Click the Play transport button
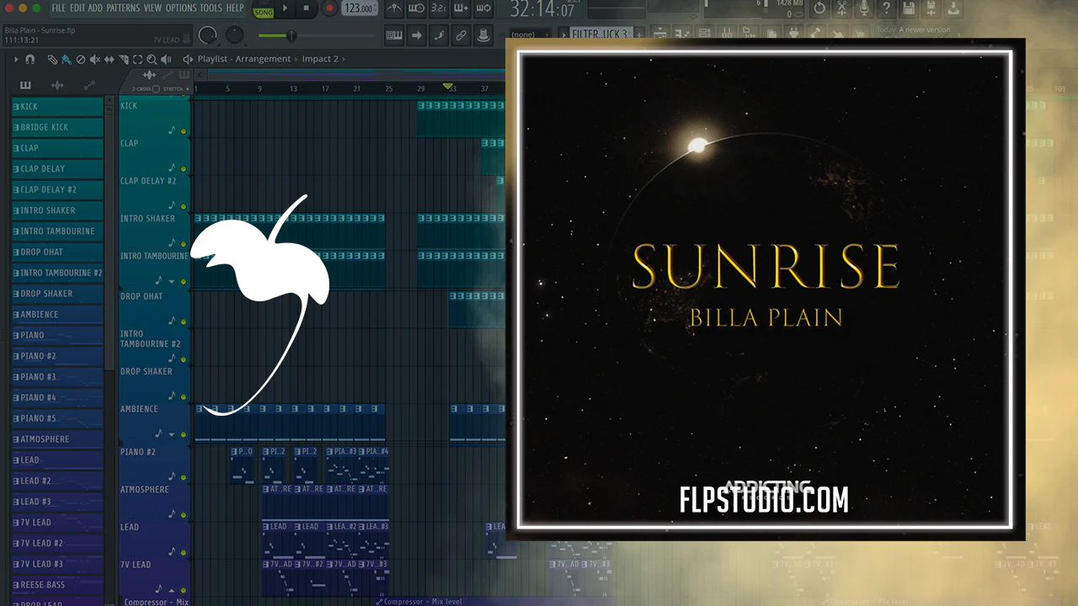The image size is (1078, 606). pyautogui.click(x=285, y=8)
